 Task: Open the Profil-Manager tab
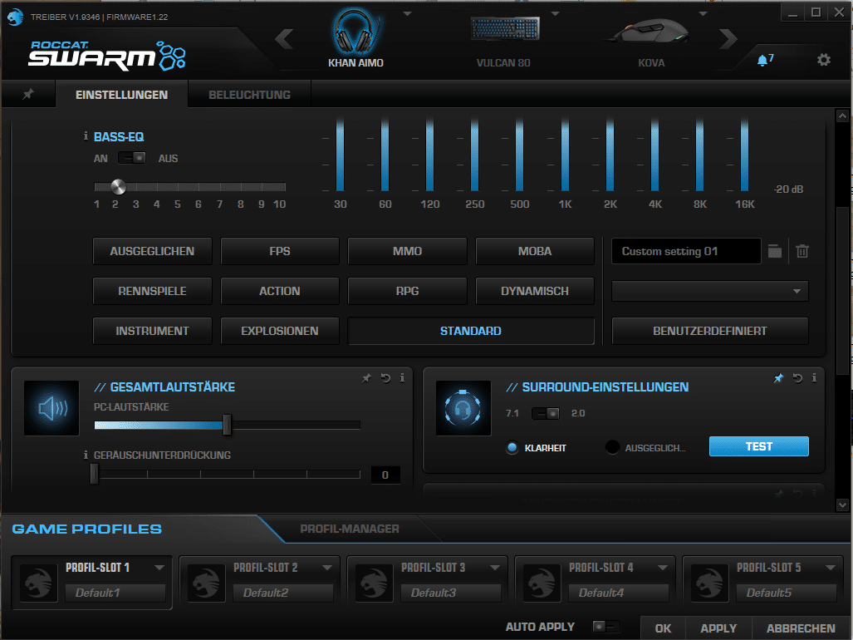tap(350, 529)
